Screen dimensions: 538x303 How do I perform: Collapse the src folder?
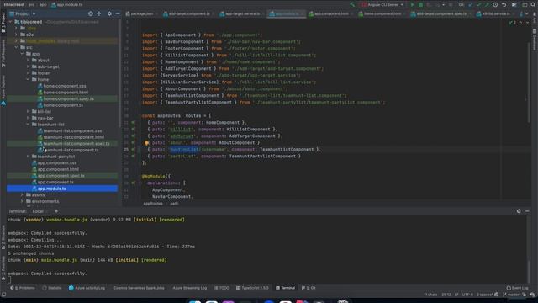(16, 47)
